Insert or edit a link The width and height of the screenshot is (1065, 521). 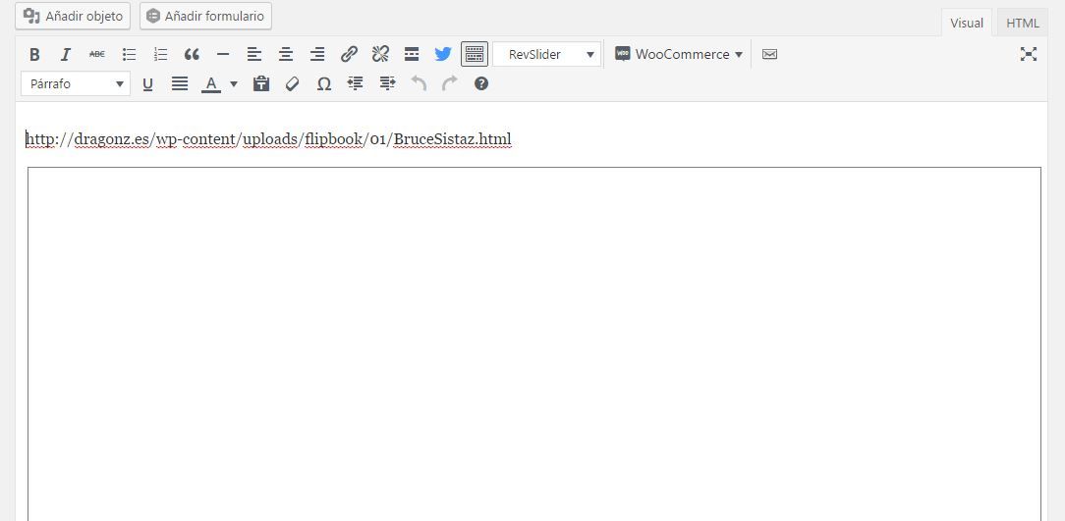(x=349, y=54)
